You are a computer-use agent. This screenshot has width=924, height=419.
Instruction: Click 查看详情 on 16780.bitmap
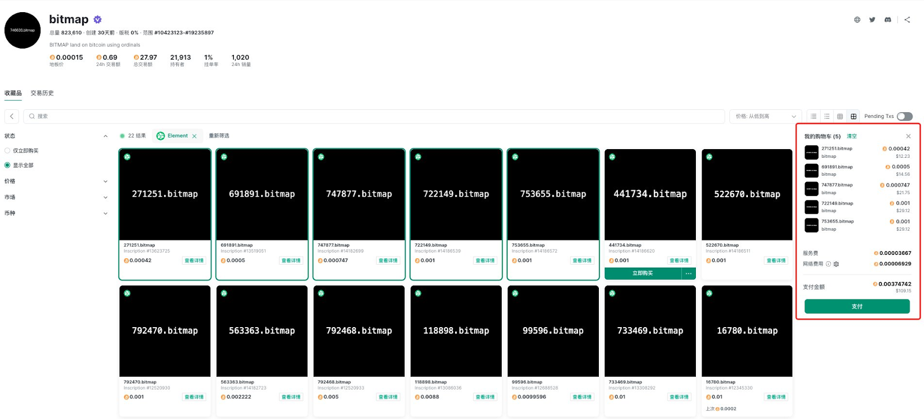tap(776, 397)
